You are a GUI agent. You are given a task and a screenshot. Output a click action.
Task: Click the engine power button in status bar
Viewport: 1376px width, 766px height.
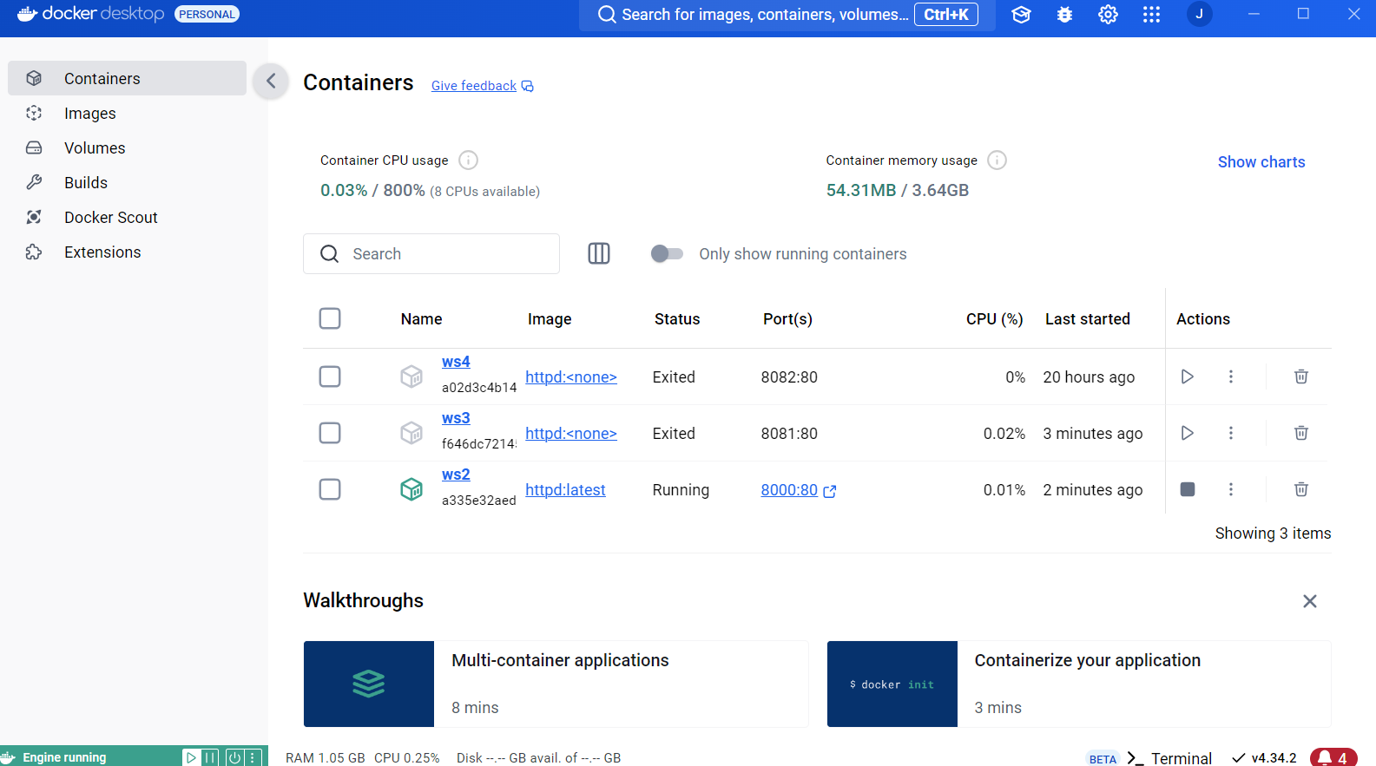[x=234, y=757]
